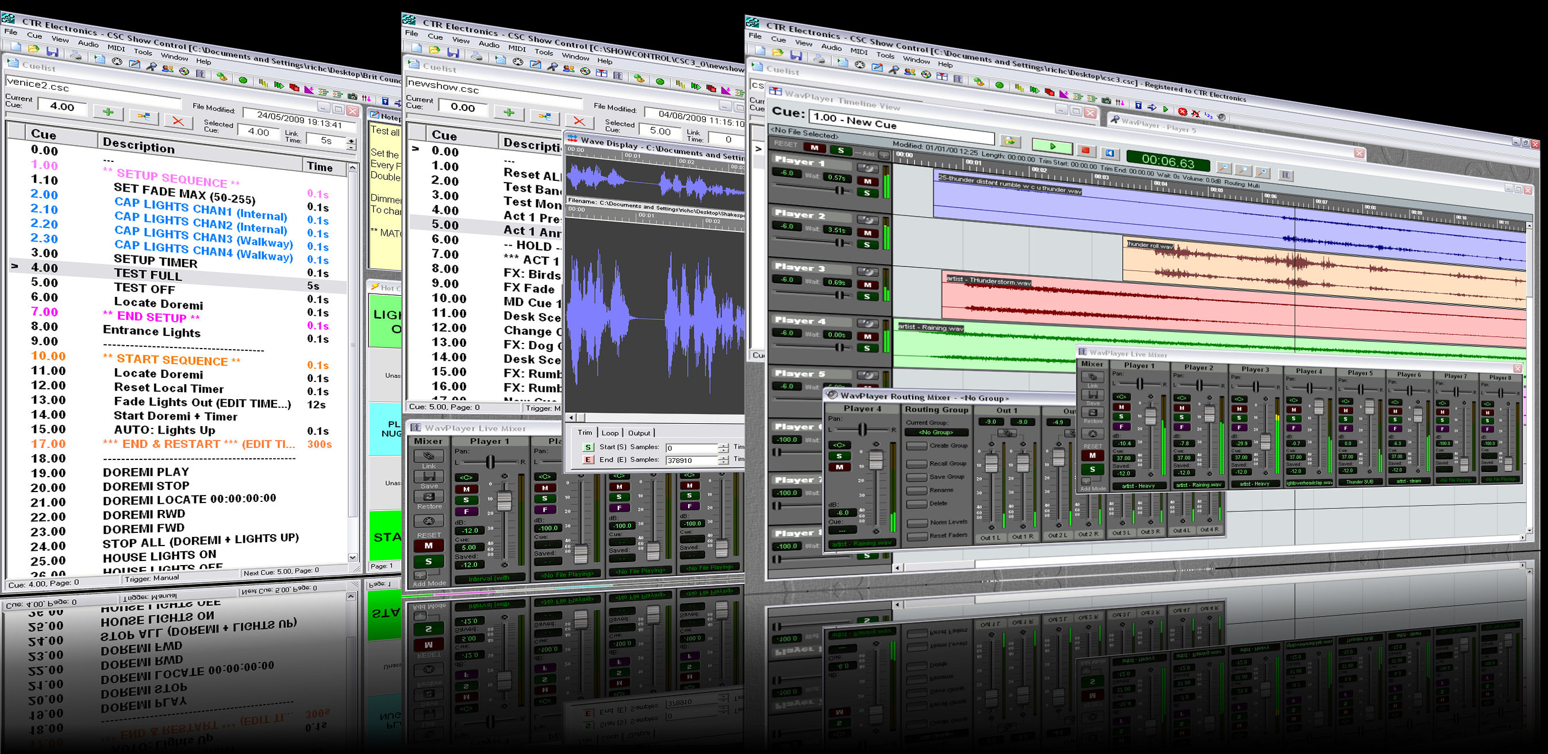Click Save floppy button in middle Live Mixer
Screen dimensions: 1548x754
pyautogui.click(x=428, y=477)
